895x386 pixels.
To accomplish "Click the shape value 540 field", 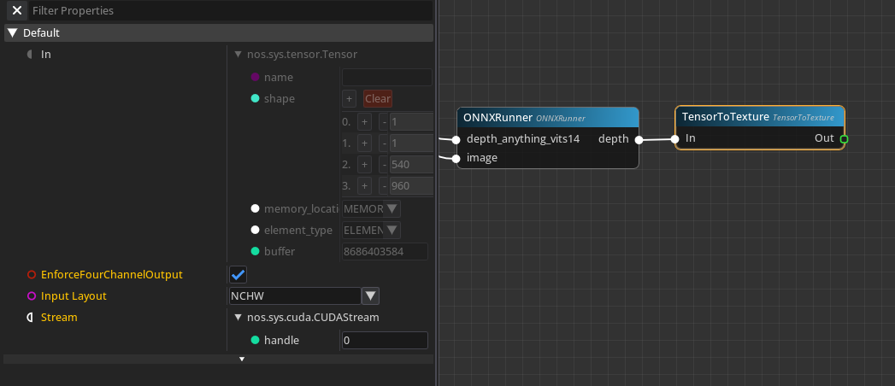I will pos(411,165).
